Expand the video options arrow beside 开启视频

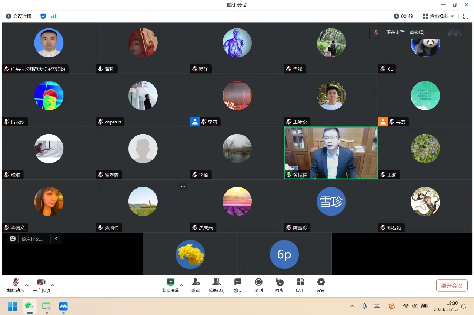click(53, 285)
